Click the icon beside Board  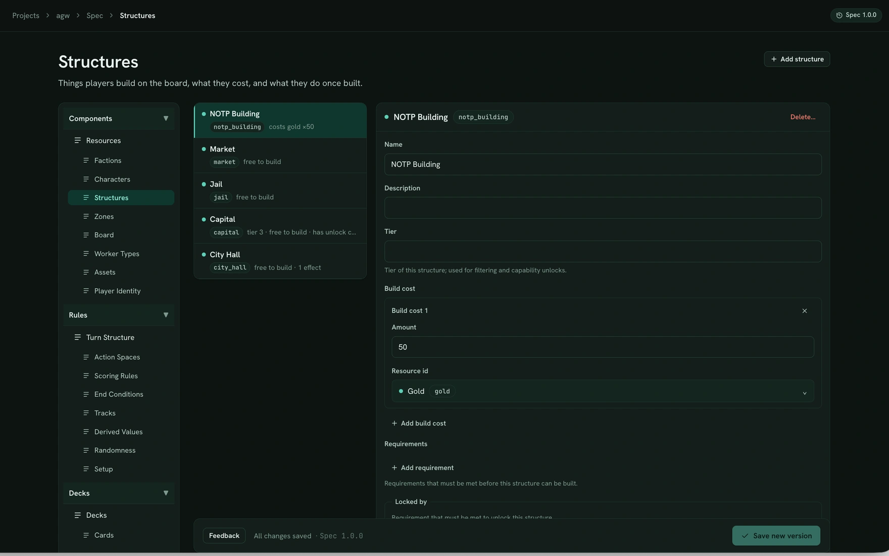tap(86, 235)
